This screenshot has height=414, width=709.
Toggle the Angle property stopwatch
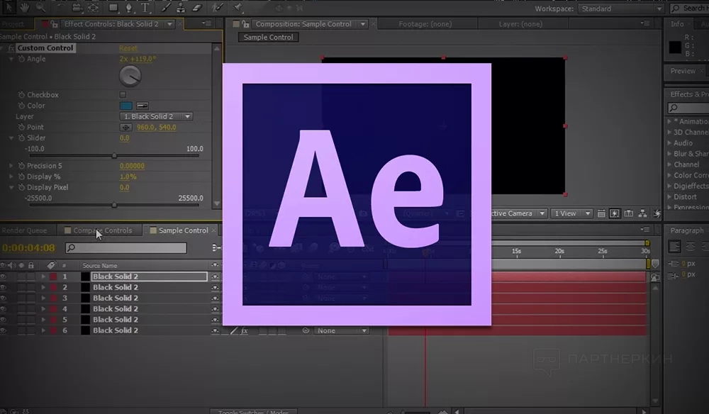(x=21, y=60)
